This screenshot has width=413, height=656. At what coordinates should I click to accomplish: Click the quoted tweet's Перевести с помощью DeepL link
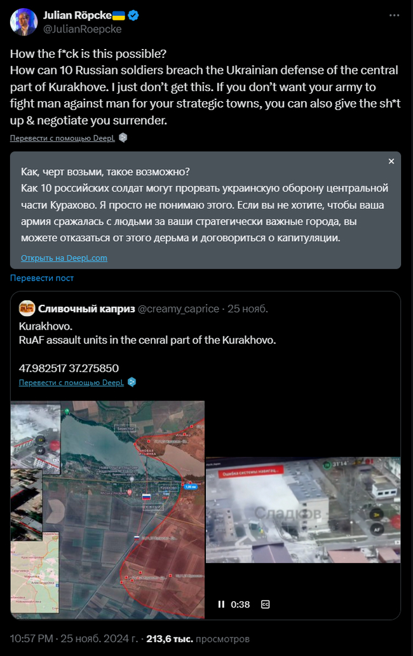[x=71, y=382]
